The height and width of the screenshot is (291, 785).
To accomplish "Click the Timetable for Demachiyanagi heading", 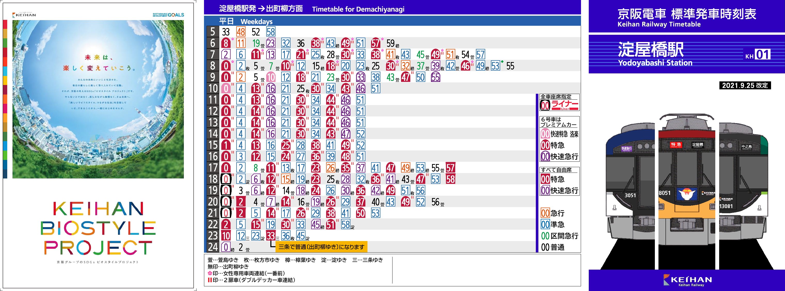I will pyautogui.click(x=358, y=9).
